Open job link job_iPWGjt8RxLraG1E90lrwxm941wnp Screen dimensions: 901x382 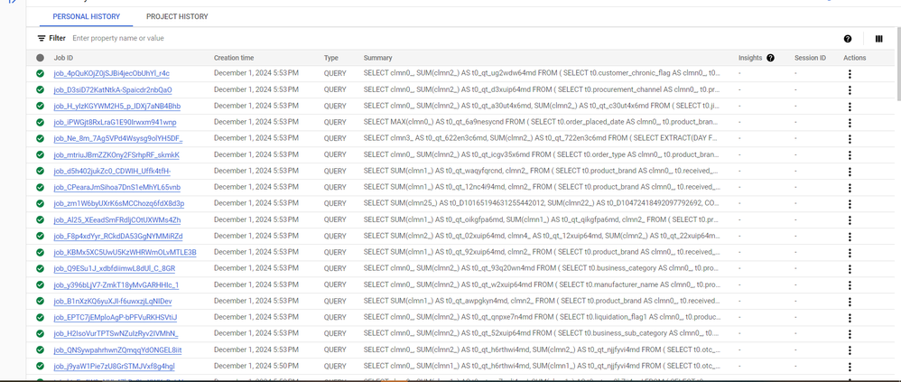coord(115,122)
